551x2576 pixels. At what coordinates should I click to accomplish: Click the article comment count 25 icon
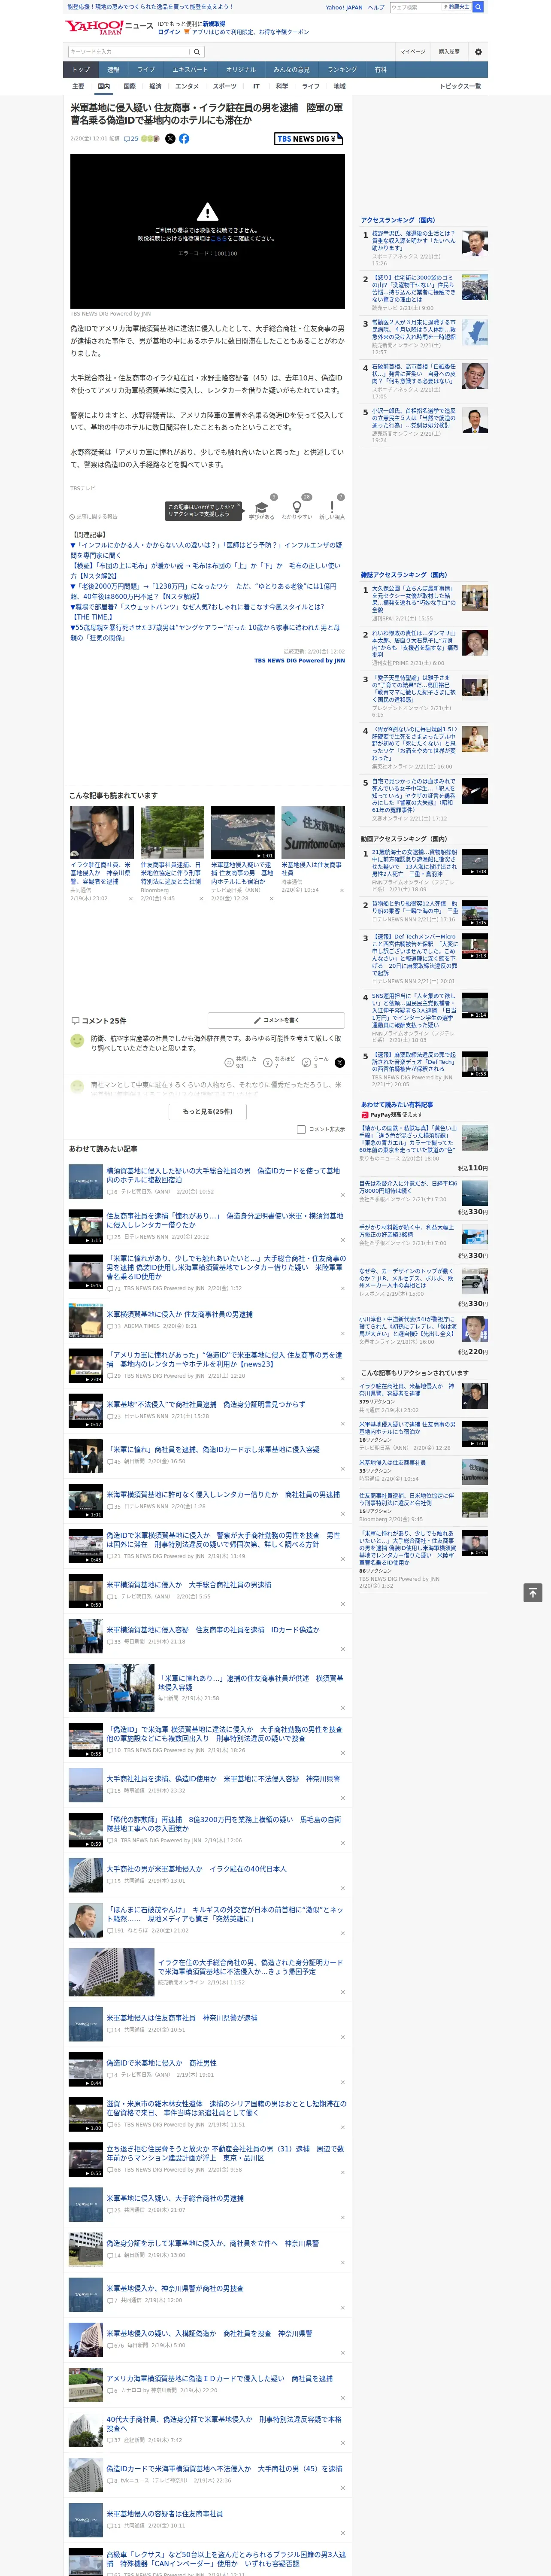click(131, 139)
